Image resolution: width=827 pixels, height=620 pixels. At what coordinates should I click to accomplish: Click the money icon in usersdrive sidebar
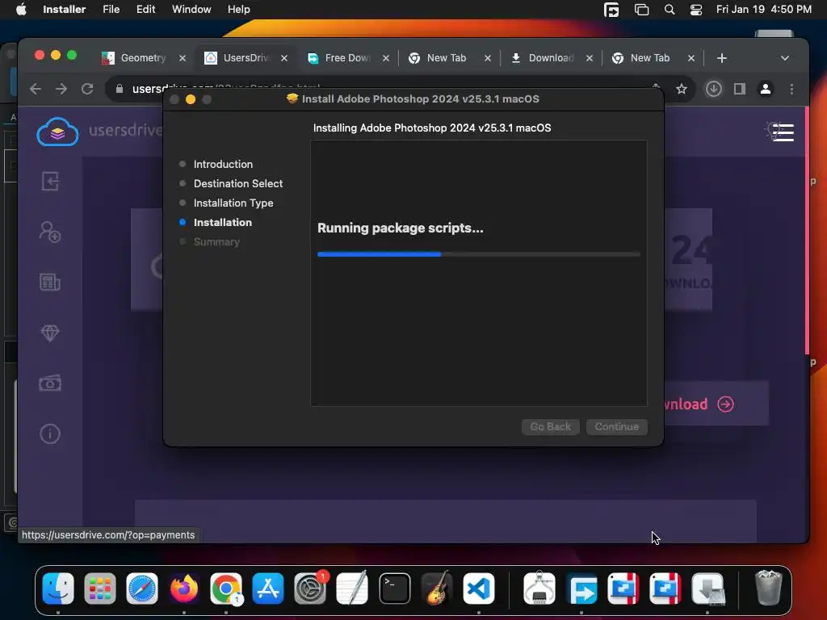[x=50, y=383]
